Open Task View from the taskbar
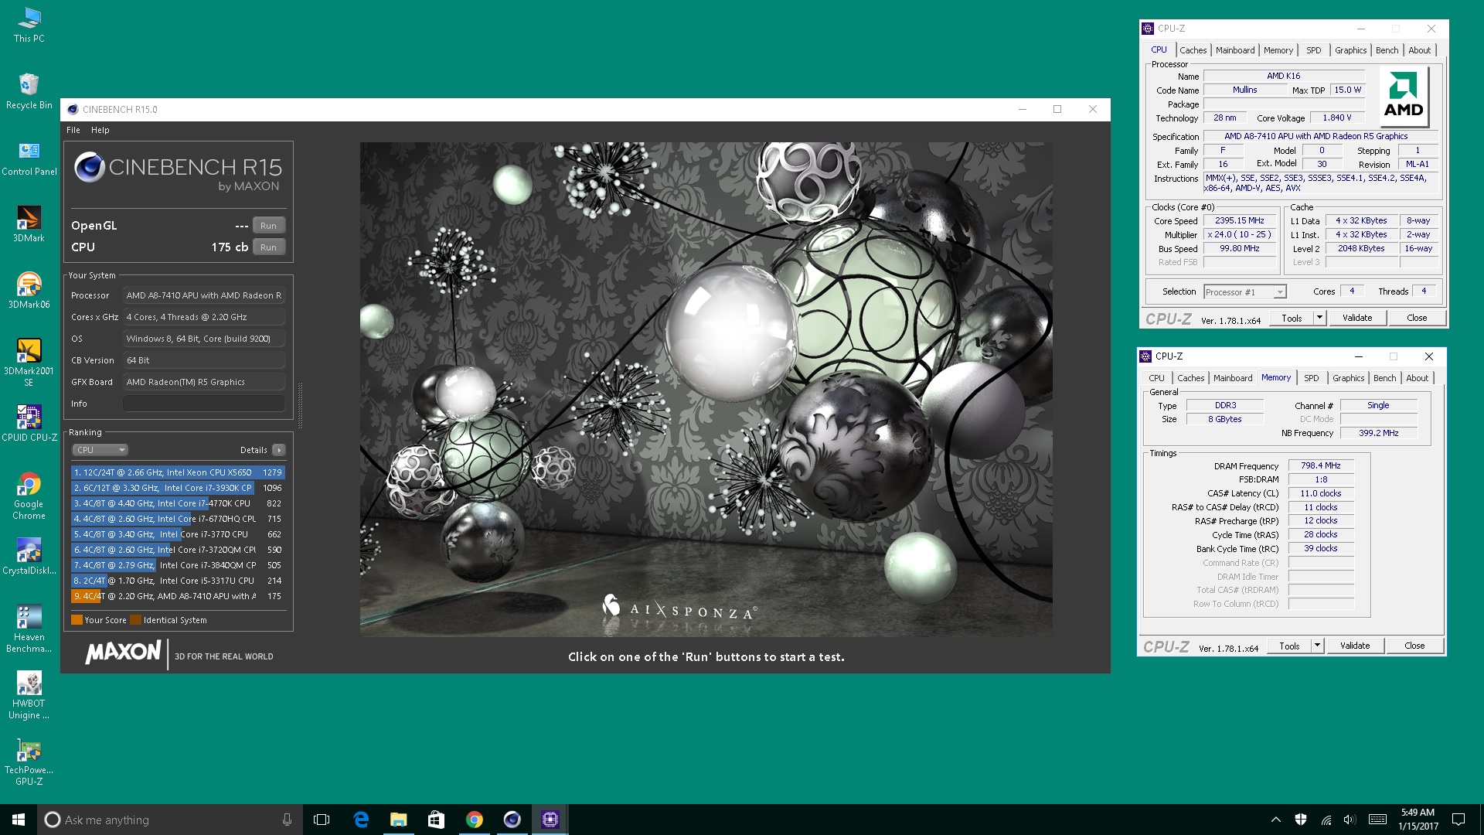The width and height of the screenshot is (1484, 835). pos(322,820)
